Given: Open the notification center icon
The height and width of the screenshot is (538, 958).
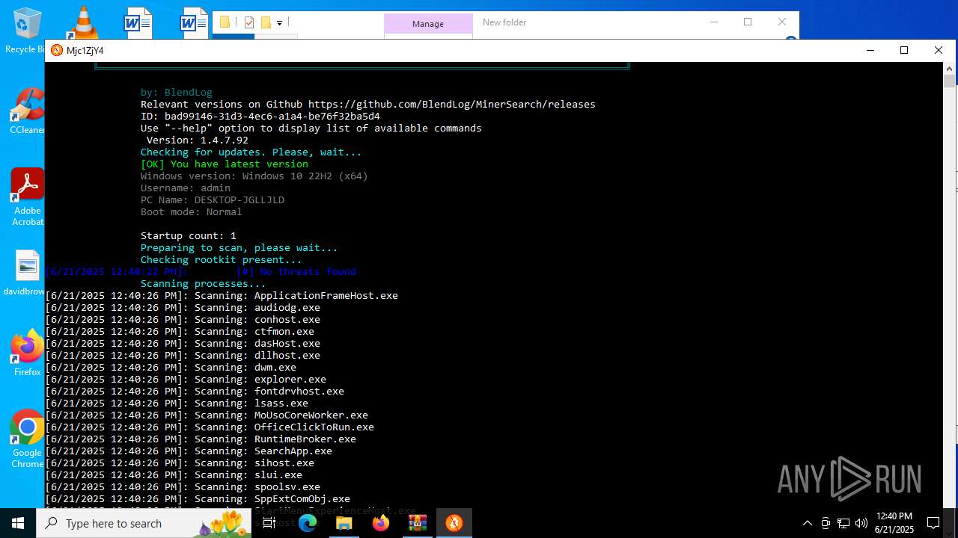Looking at the screenshot, I should coord(933,523).
